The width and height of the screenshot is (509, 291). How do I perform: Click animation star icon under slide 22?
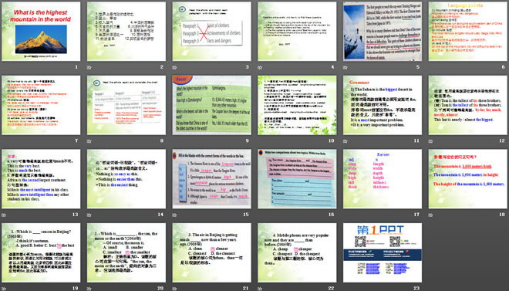pyautogui.click(x=260, y=289)
